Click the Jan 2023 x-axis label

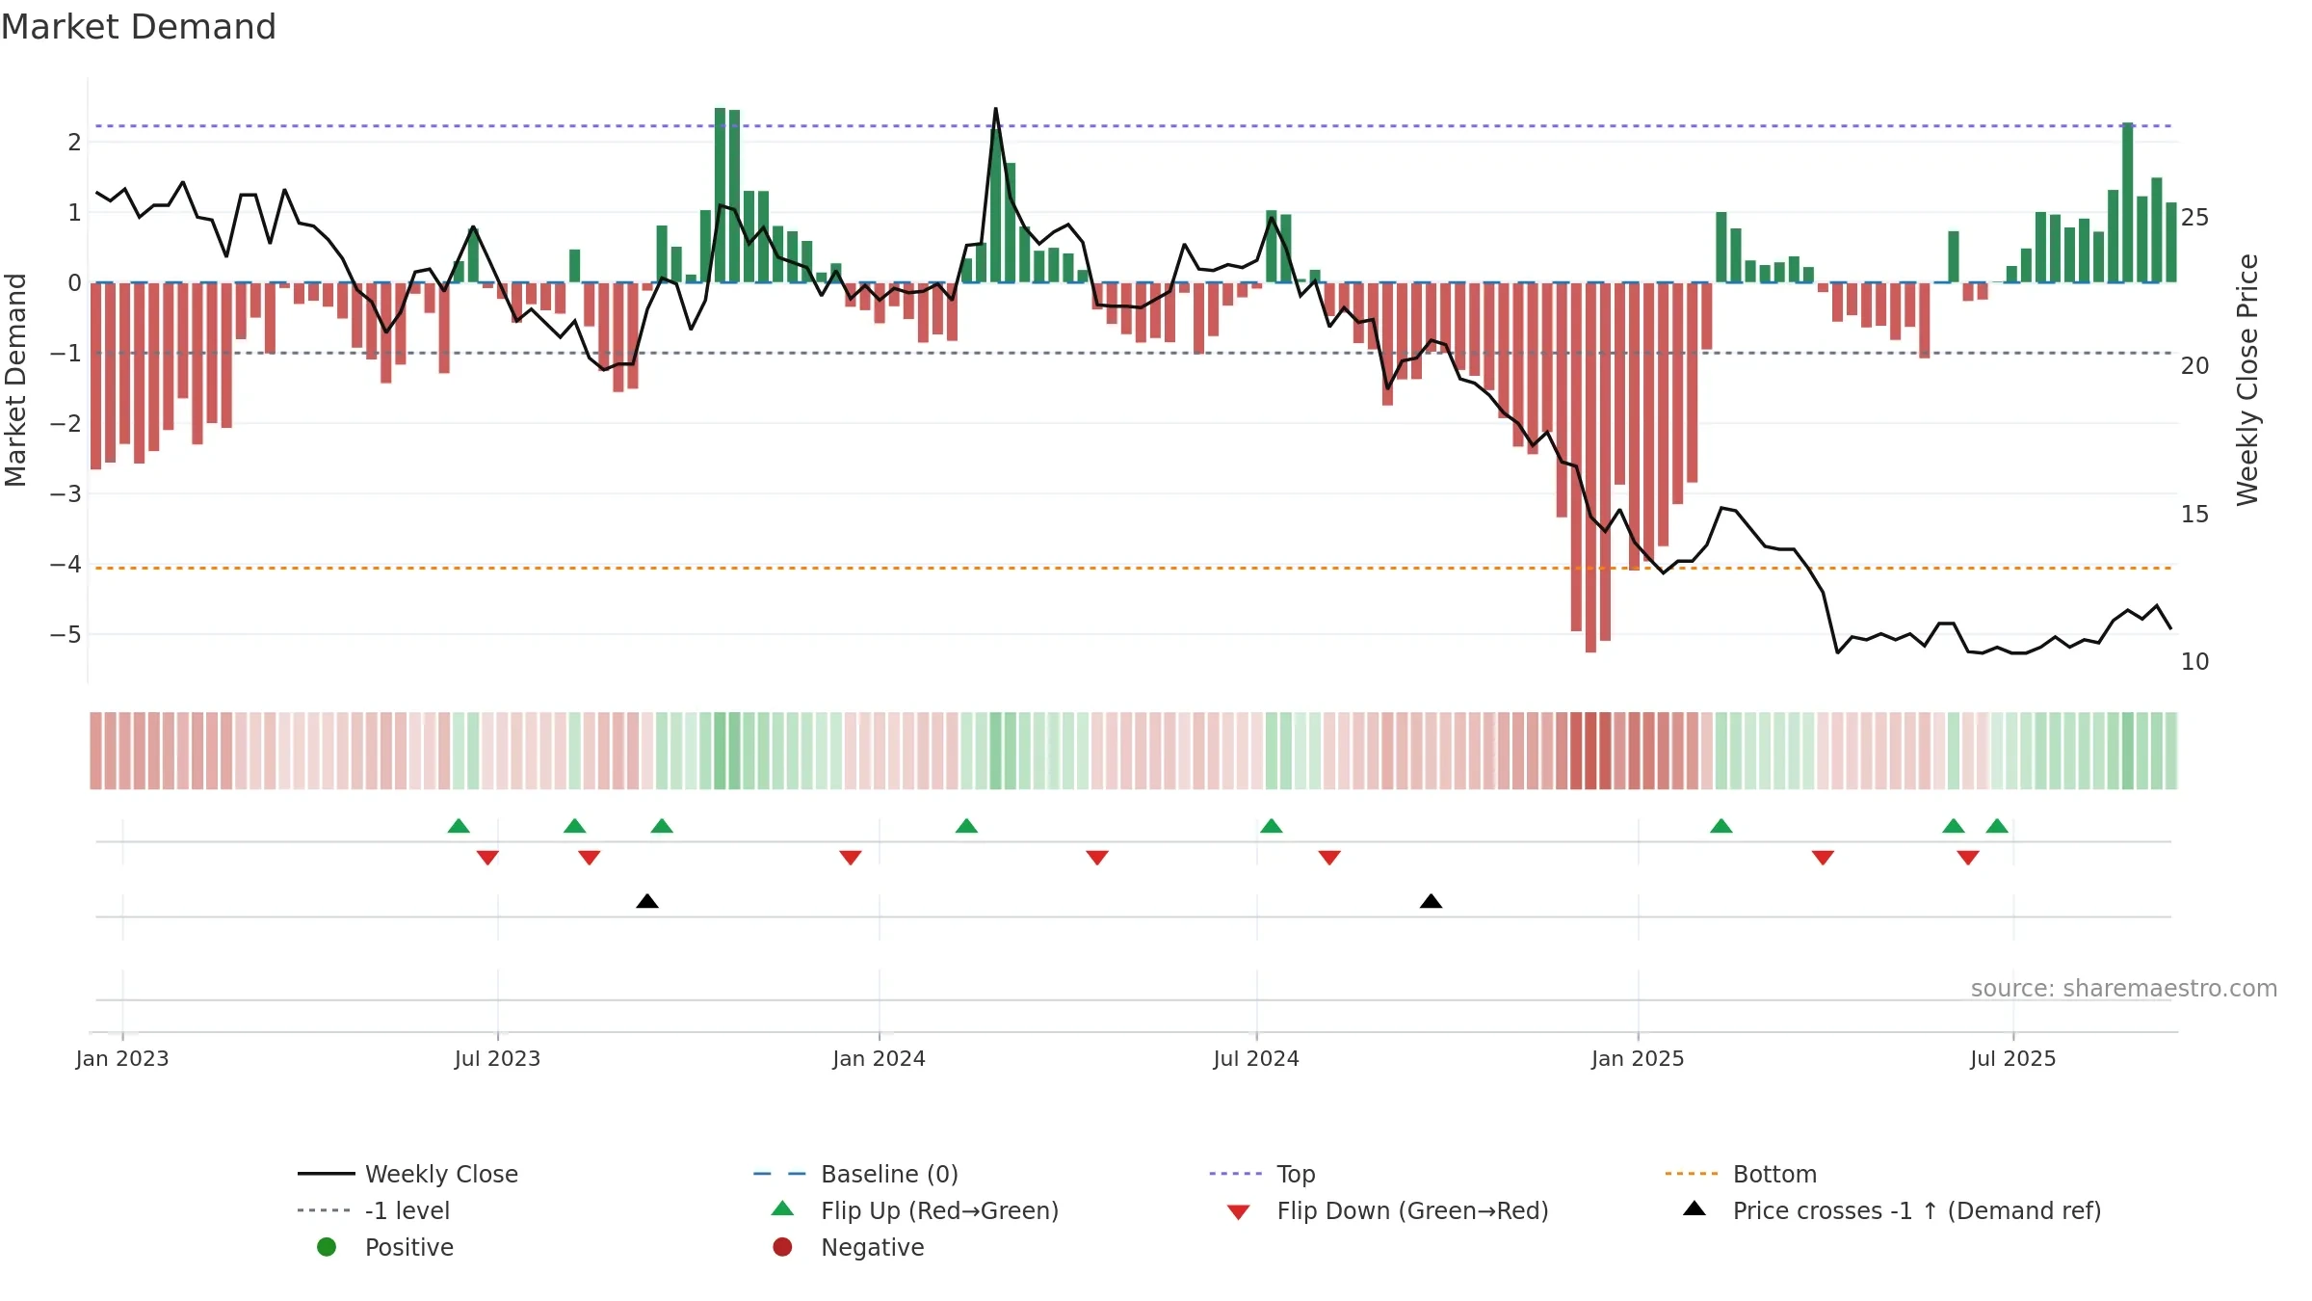click(122, 1059)
